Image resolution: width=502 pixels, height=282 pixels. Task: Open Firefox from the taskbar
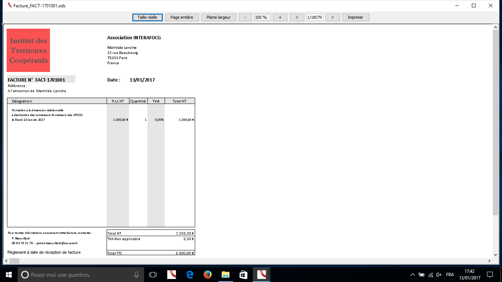coord(208,274)
